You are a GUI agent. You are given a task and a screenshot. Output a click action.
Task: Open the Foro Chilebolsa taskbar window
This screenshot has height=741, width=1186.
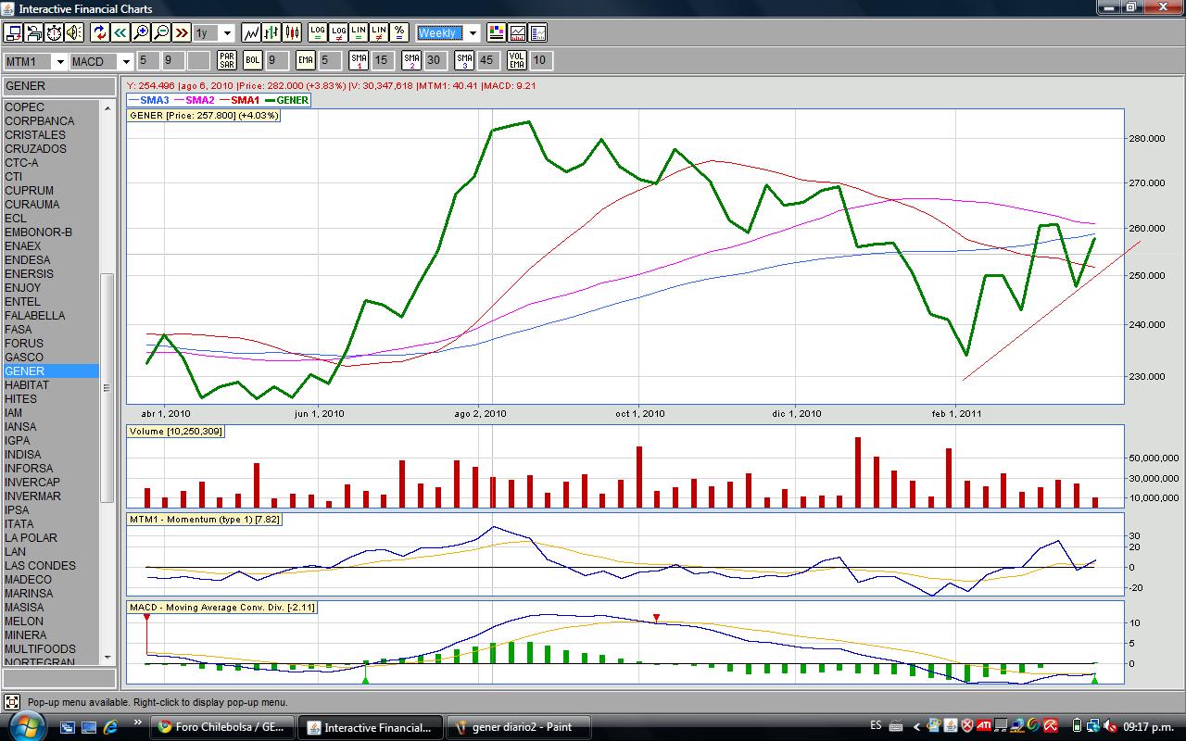coord(222,727)
